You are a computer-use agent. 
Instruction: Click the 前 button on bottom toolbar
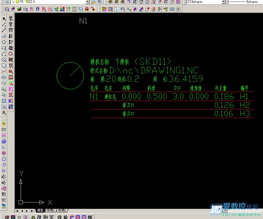(66, 217)
